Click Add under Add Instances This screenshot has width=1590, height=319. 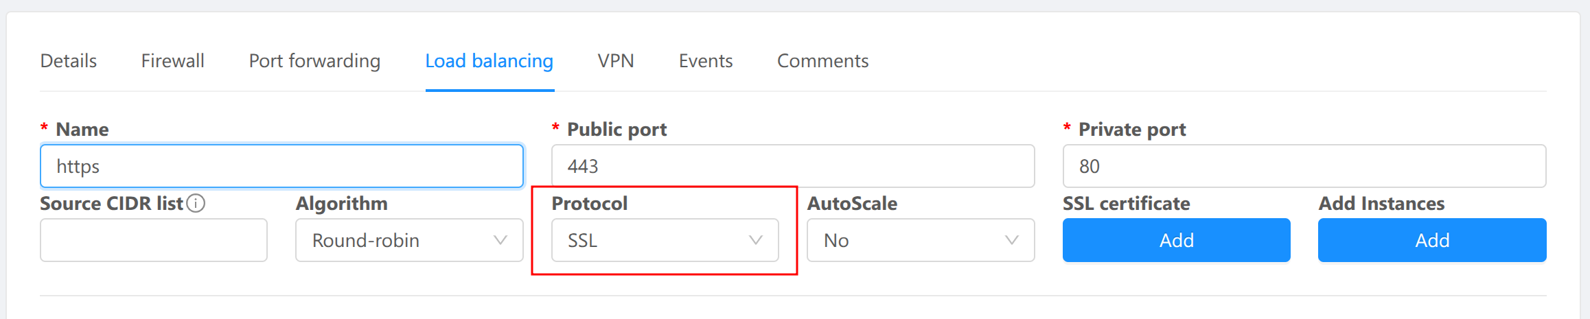coord(1432,240)
